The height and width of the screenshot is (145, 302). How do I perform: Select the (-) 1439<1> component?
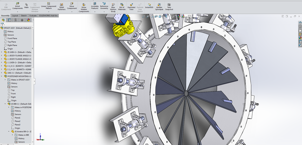pyautogui.click(x=18, y=62)
